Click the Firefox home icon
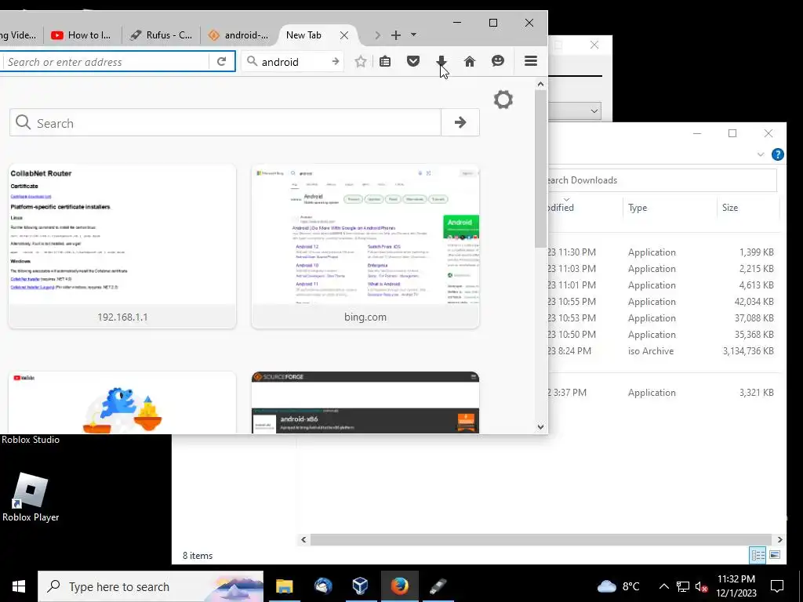 (x=469, y=61)
